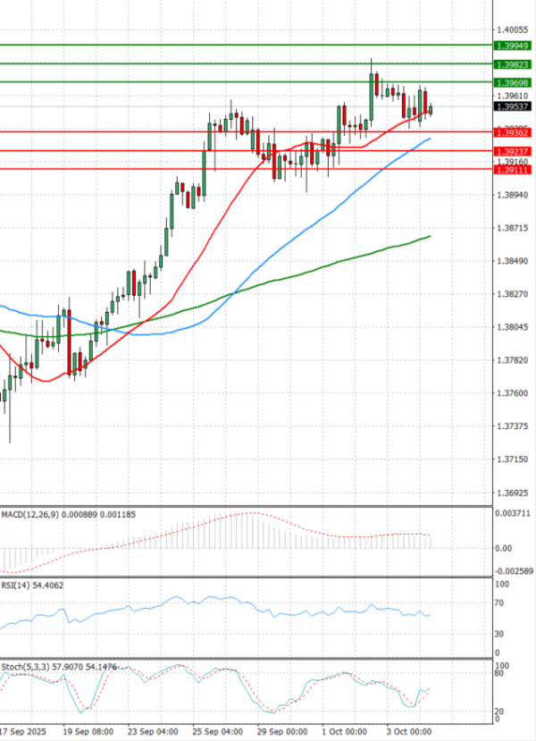Select the 19 Sep 08:00 time marker
Viewport: 536px width, 741px height.
86,729
